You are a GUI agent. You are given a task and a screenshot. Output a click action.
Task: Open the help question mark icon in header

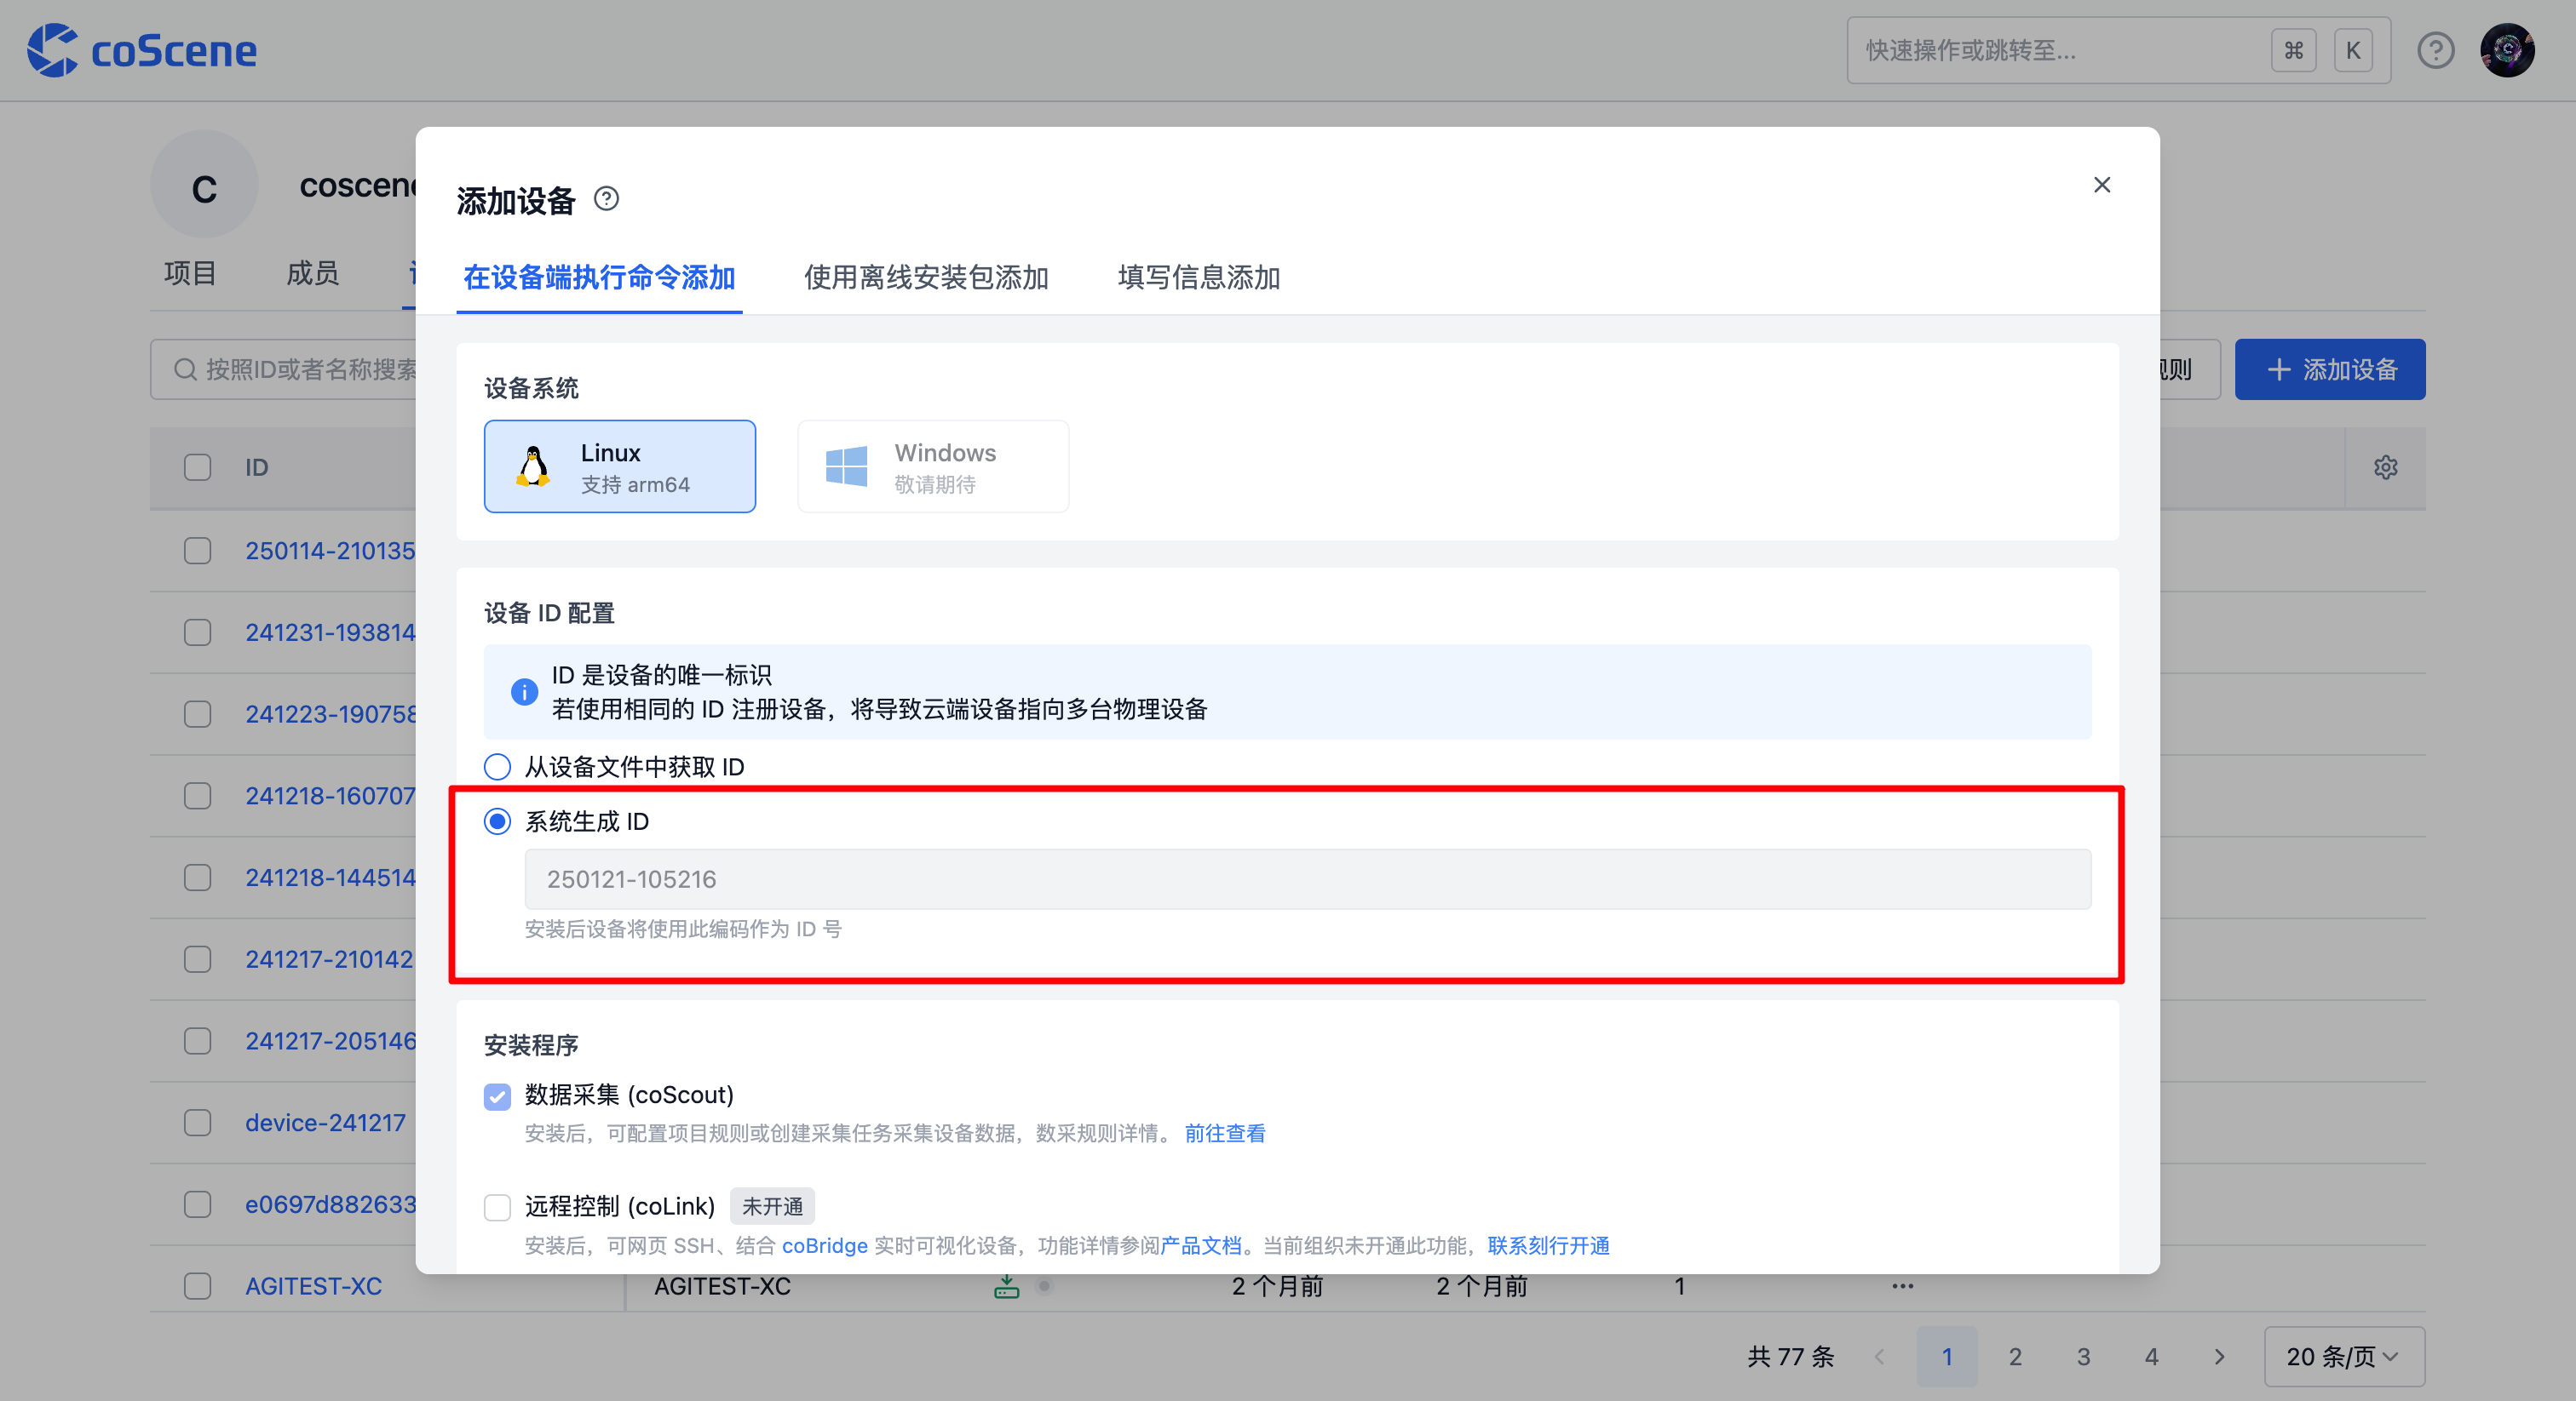pyautogui.click(x=2435, y=50)
